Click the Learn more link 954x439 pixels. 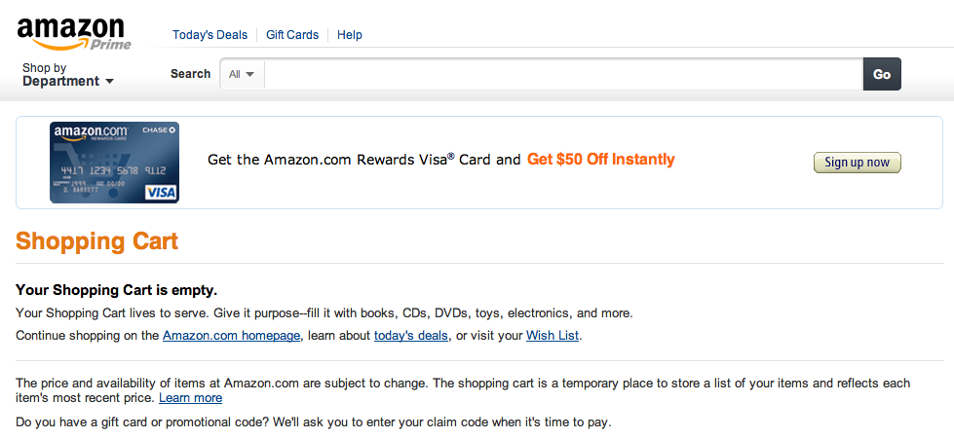point(190,398)
